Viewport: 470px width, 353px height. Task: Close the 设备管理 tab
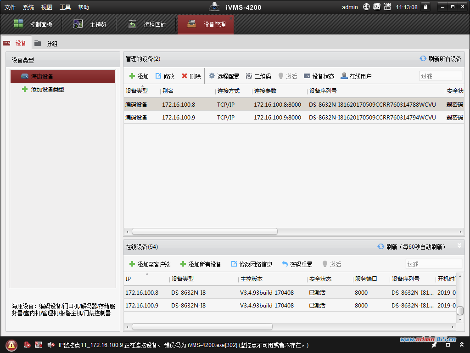231,18
